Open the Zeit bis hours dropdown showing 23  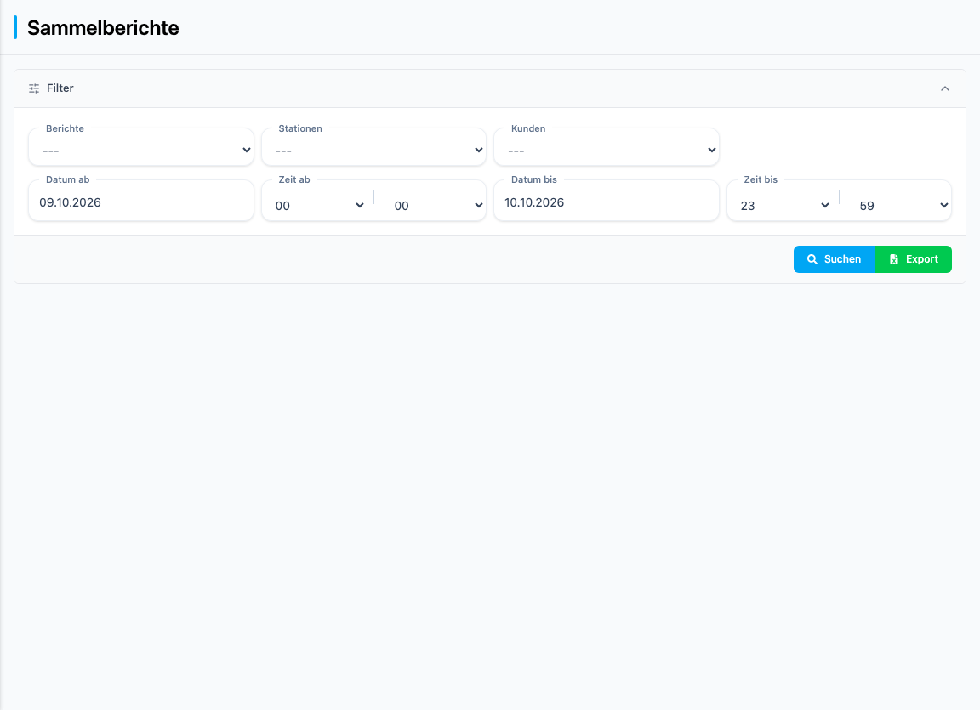tap(784, 206)
